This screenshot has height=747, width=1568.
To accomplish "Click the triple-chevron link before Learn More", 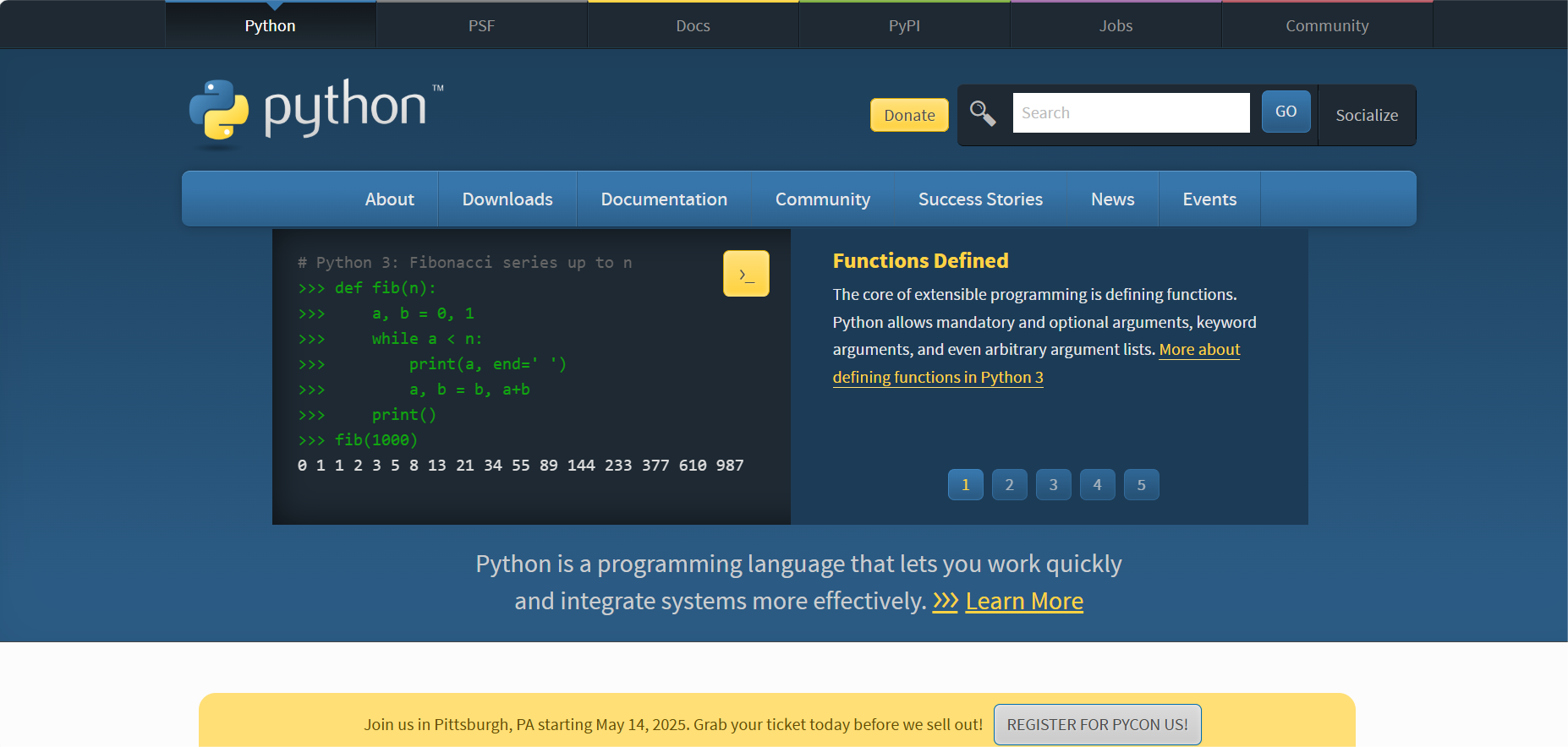I will [x=945, y=601].
